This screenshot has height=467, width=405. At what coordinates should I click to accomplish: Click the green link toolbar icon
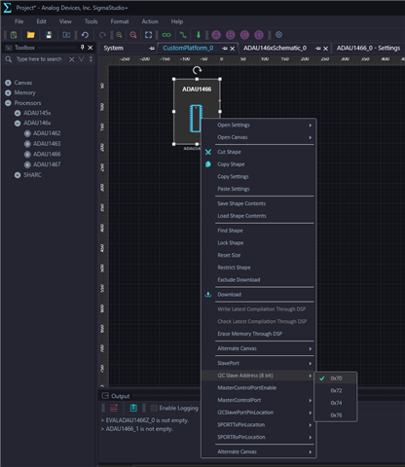pyautogui.click(x=166, y=35)
